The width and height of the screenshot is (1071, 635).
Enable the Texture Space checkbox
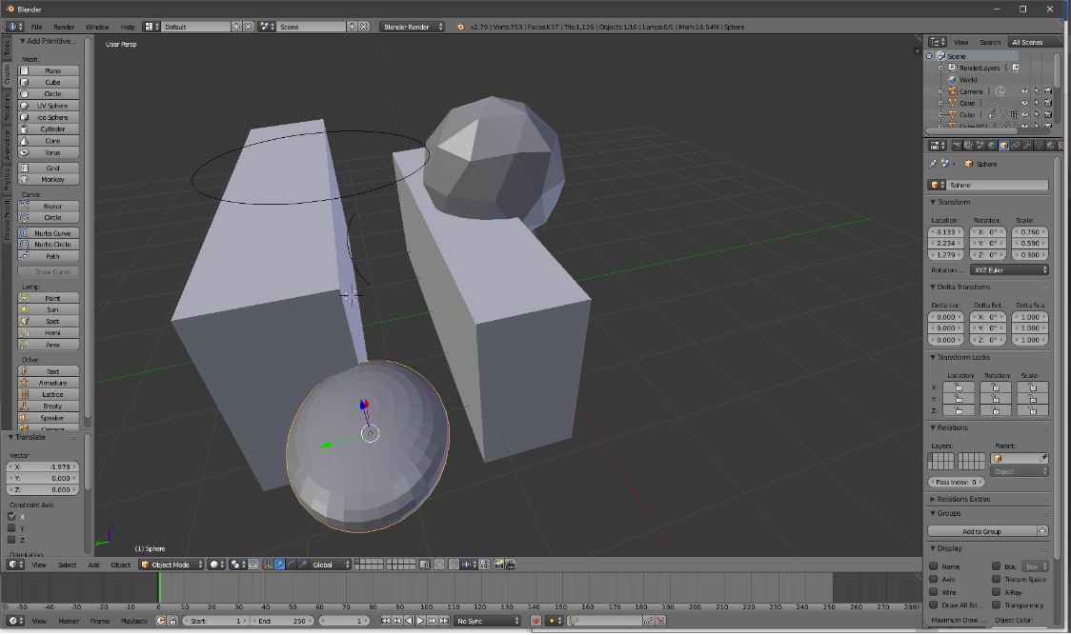pyautogui.click(x=997, y=579)
